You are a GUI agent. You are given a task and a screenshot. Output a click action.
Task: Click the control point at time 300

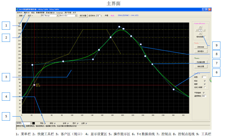[x=174, y=90]
